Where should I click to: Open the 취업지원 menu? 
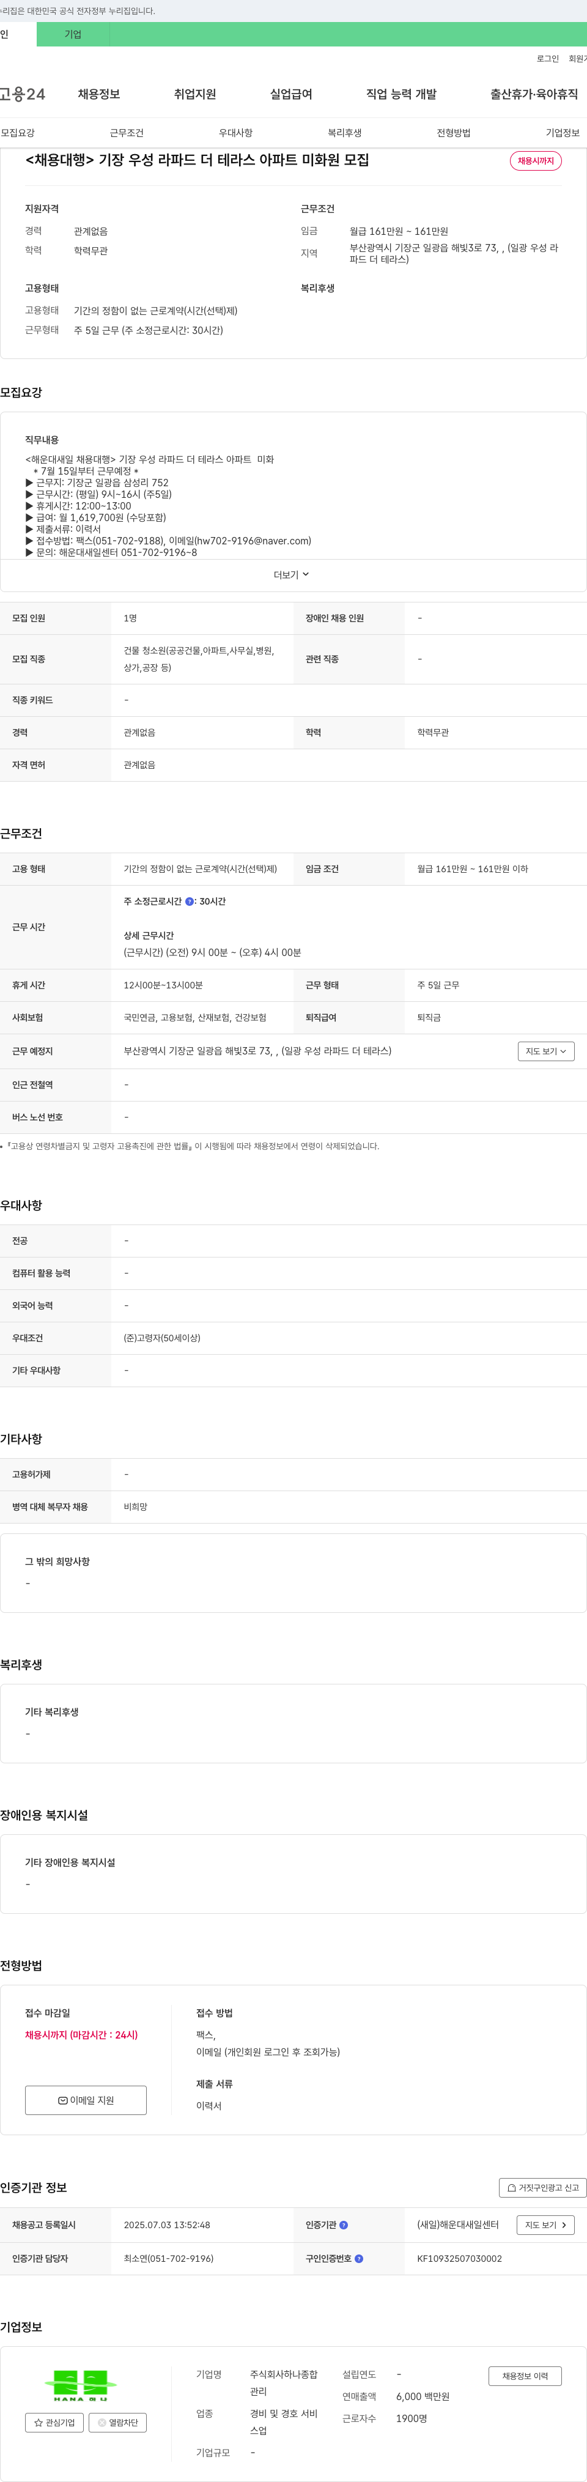coord(194,94)
